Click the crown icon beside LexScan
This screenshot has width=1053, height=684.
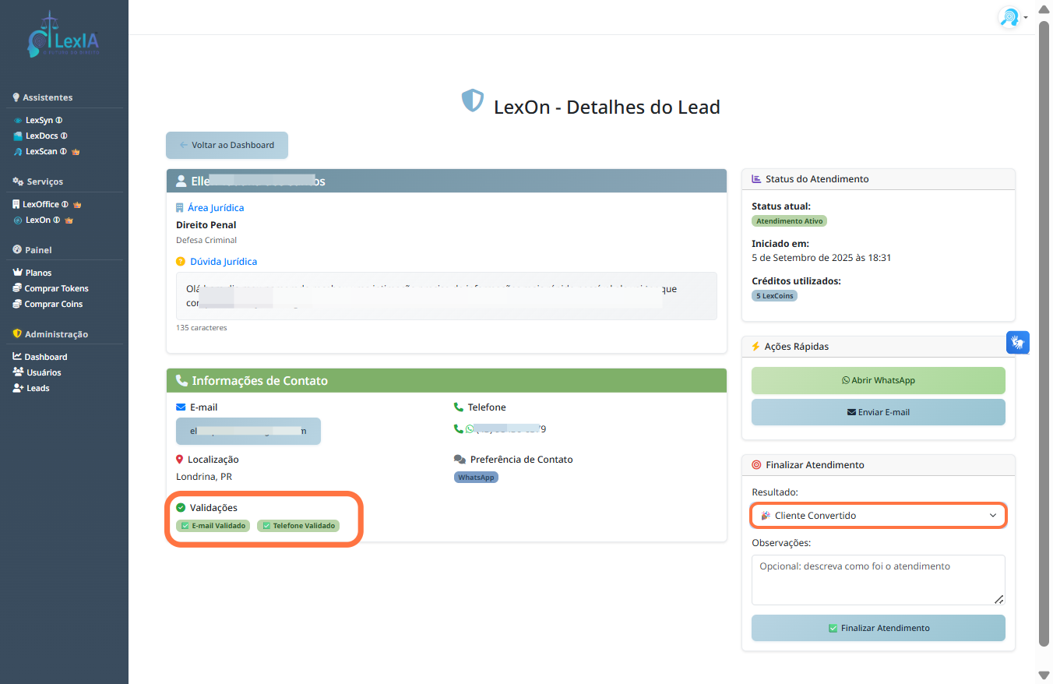coord(76,152)
